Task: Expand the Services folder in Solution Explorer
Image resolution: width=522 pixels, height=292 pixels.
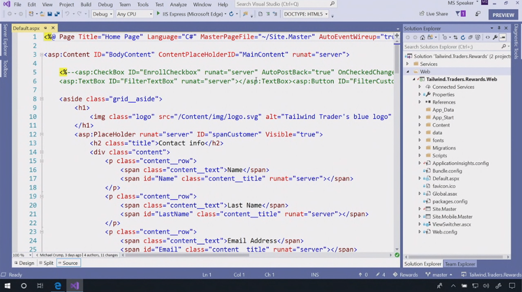Action: pyautogui.click(x=408, y=64)
